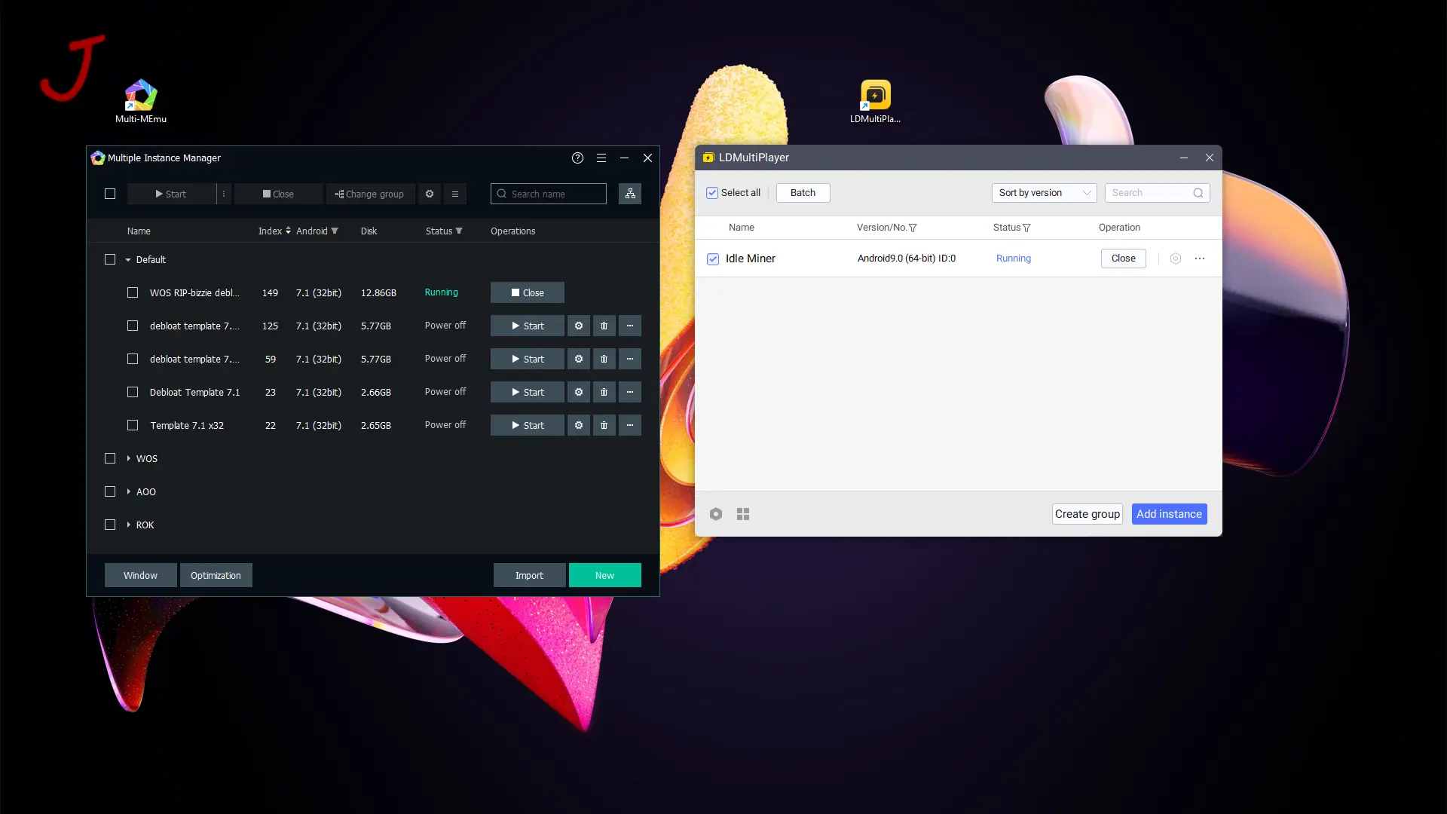
Task: Click Create group in LDMultiPlayer
Action: point(1088,514)
